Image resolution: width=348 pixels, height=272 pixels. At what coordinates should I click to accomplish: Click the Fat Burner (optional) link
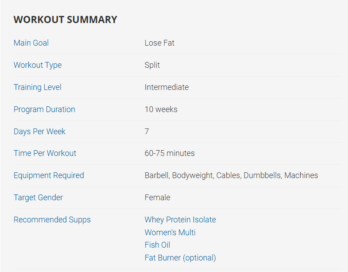180,258
